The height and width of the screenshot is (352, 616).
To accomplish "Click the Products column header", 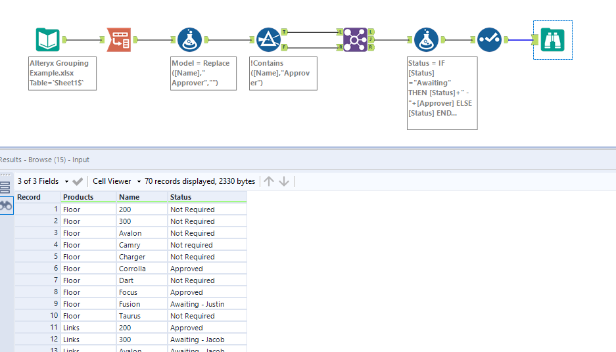I will 88,197.
